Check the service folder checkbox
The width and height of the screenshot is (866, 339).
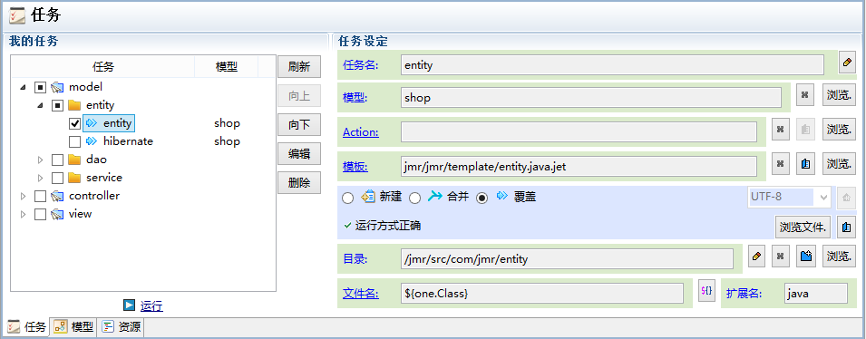point(57,178)
